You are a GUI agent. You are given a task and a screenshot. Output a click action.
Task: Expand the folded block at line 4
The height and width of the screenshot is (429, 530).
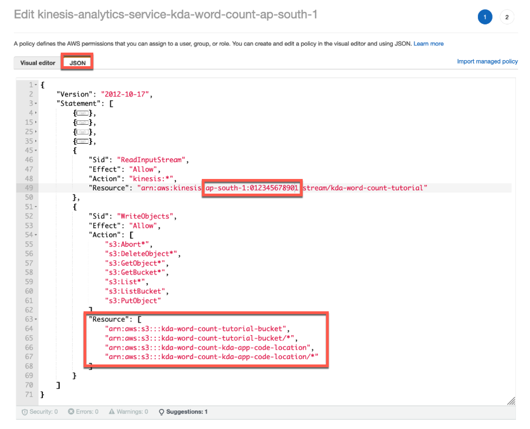36,113
